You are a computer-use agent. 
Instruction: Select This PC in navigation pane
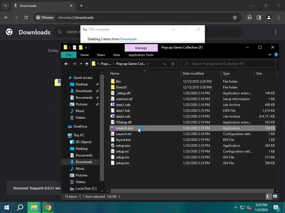(79, 135)
